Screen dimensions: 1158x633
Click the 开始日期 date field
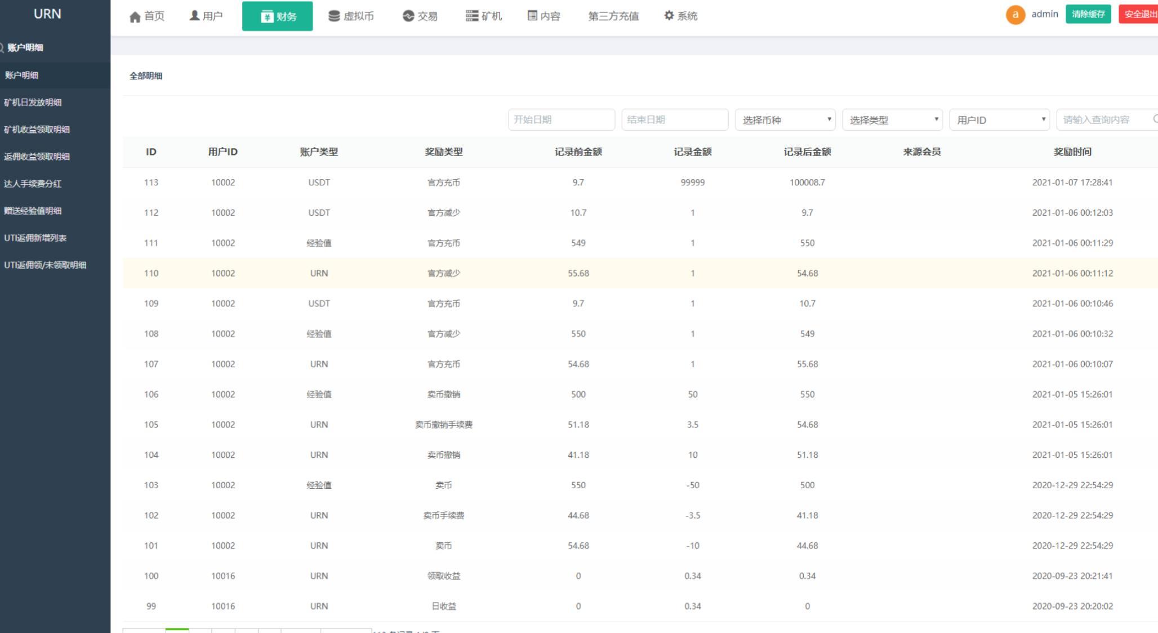pyautogui.click(x=561, y=119)
